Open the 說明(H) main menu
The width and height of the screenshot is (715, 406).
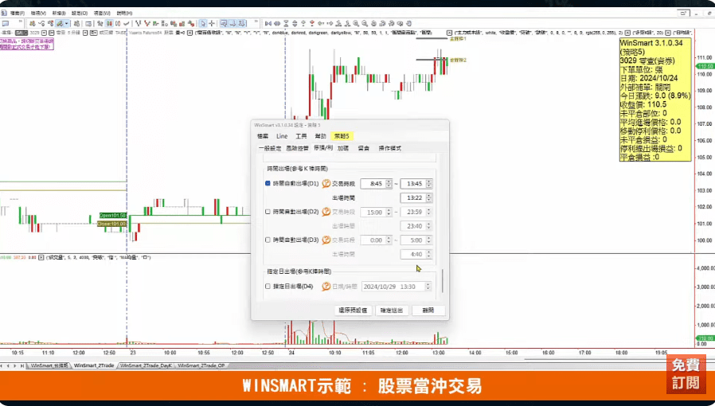tap(124, 14)
